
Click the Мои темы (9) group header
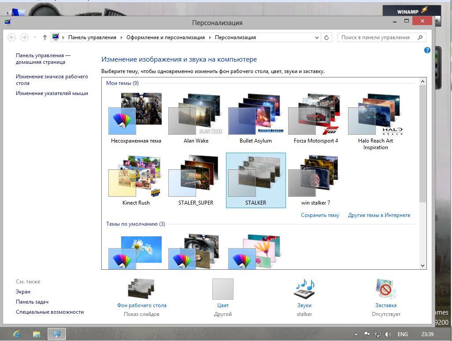[122, 83]
